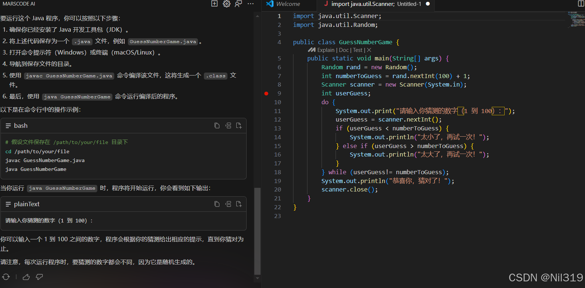Click the 'int userGuess;' declaration line
This screenshot has width=585, height=288.
point(346,94)
